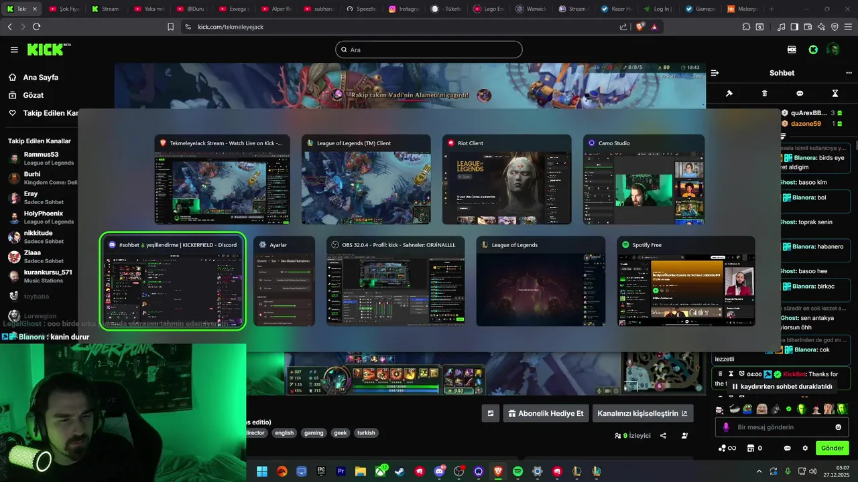Switch to the Ayarlar settings window
The height and width of the screenshot is (482, 858).
[x=284, y=281]
